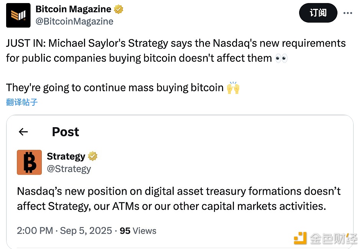The height and width of the screenshot is (249, 362).
Task: Click the quoted Nasdaq digital asset treasury text
Action: 179,198
